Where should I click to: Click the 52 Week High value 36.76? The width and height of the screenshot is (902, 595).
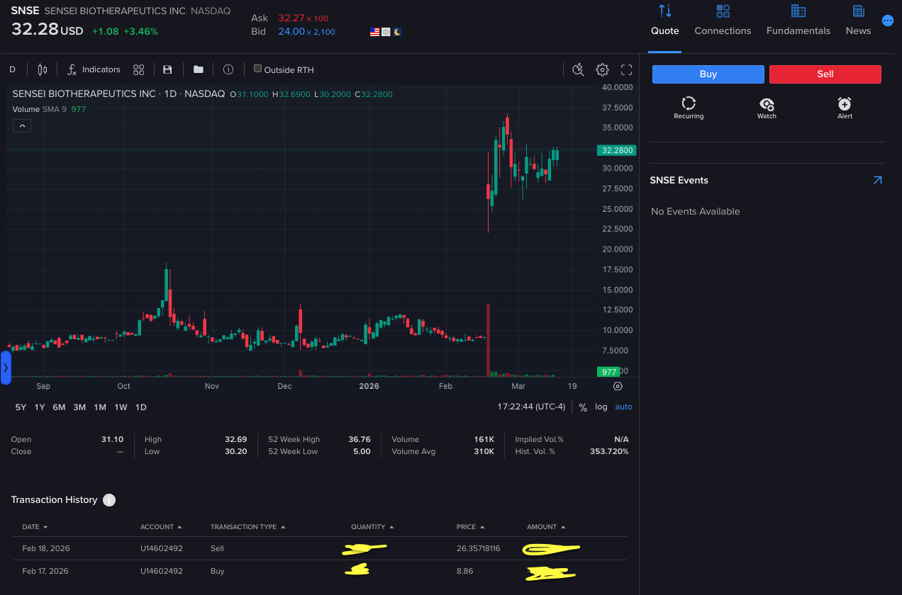click(360, 439)
